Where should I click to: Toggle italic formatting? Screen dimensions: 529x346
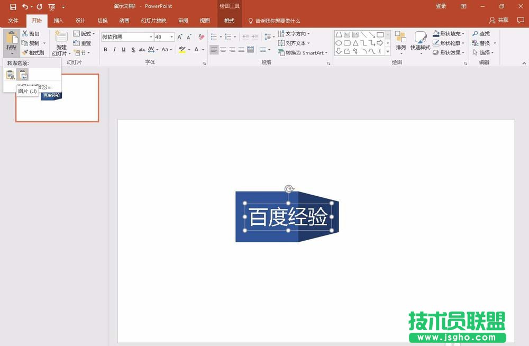click(x=114, y=50)
